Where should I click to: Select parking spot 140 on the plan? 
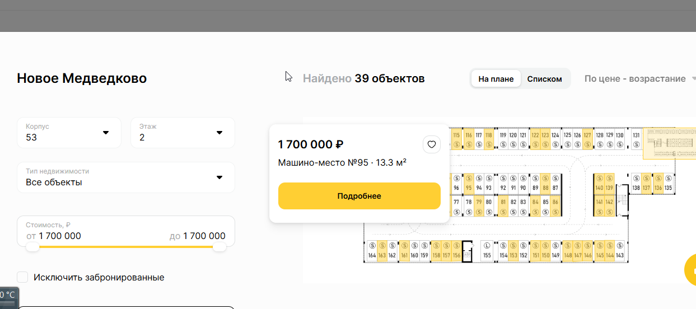coord(599,182)
